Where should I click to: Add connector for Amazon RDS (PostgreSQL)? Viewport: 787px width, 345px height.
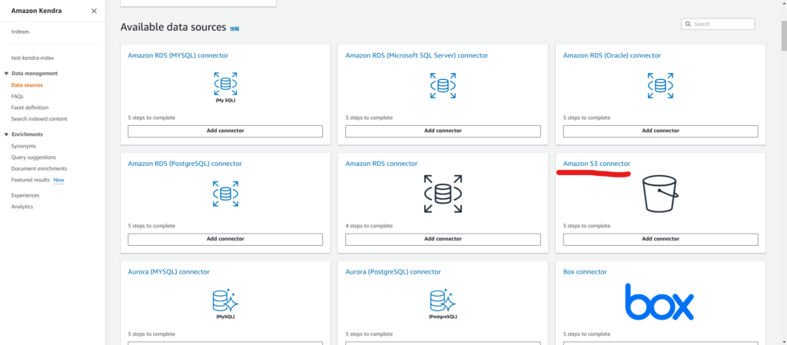(225, 239)
